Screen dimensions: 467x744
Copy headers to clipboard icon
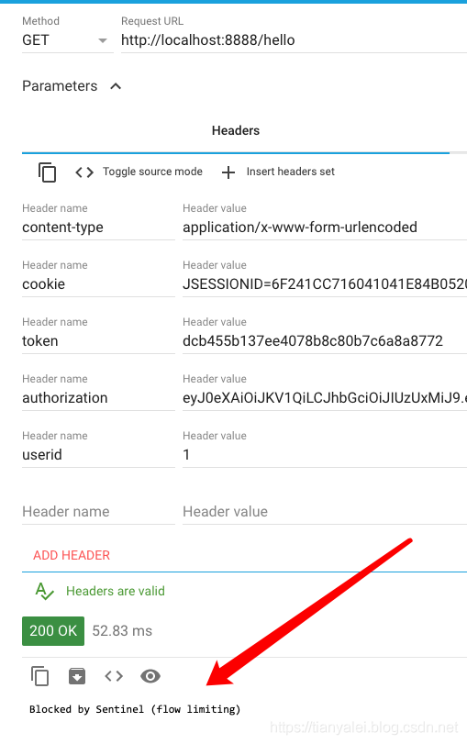click(x=47, y=172)
